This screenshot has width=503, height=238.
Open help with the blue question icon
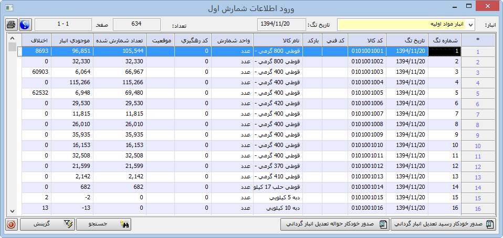coord(25,25)
